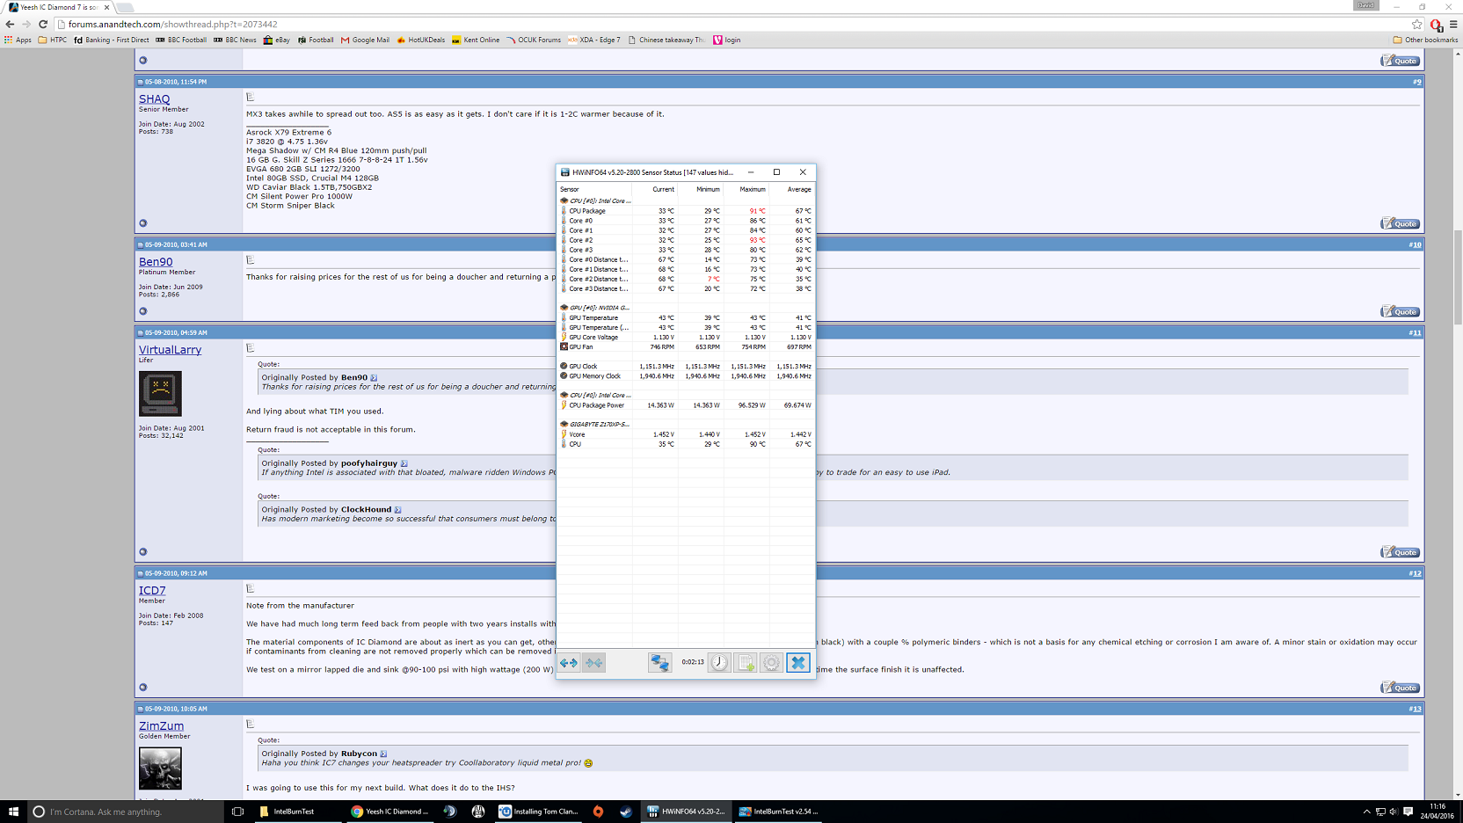
Task: Open the HTPC bookmarks folder
Action: pyautogui.click(x=53, y=40)
